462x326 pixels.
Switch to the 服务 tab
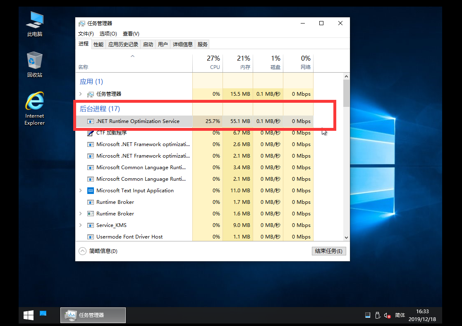click(x=202, y=45)
